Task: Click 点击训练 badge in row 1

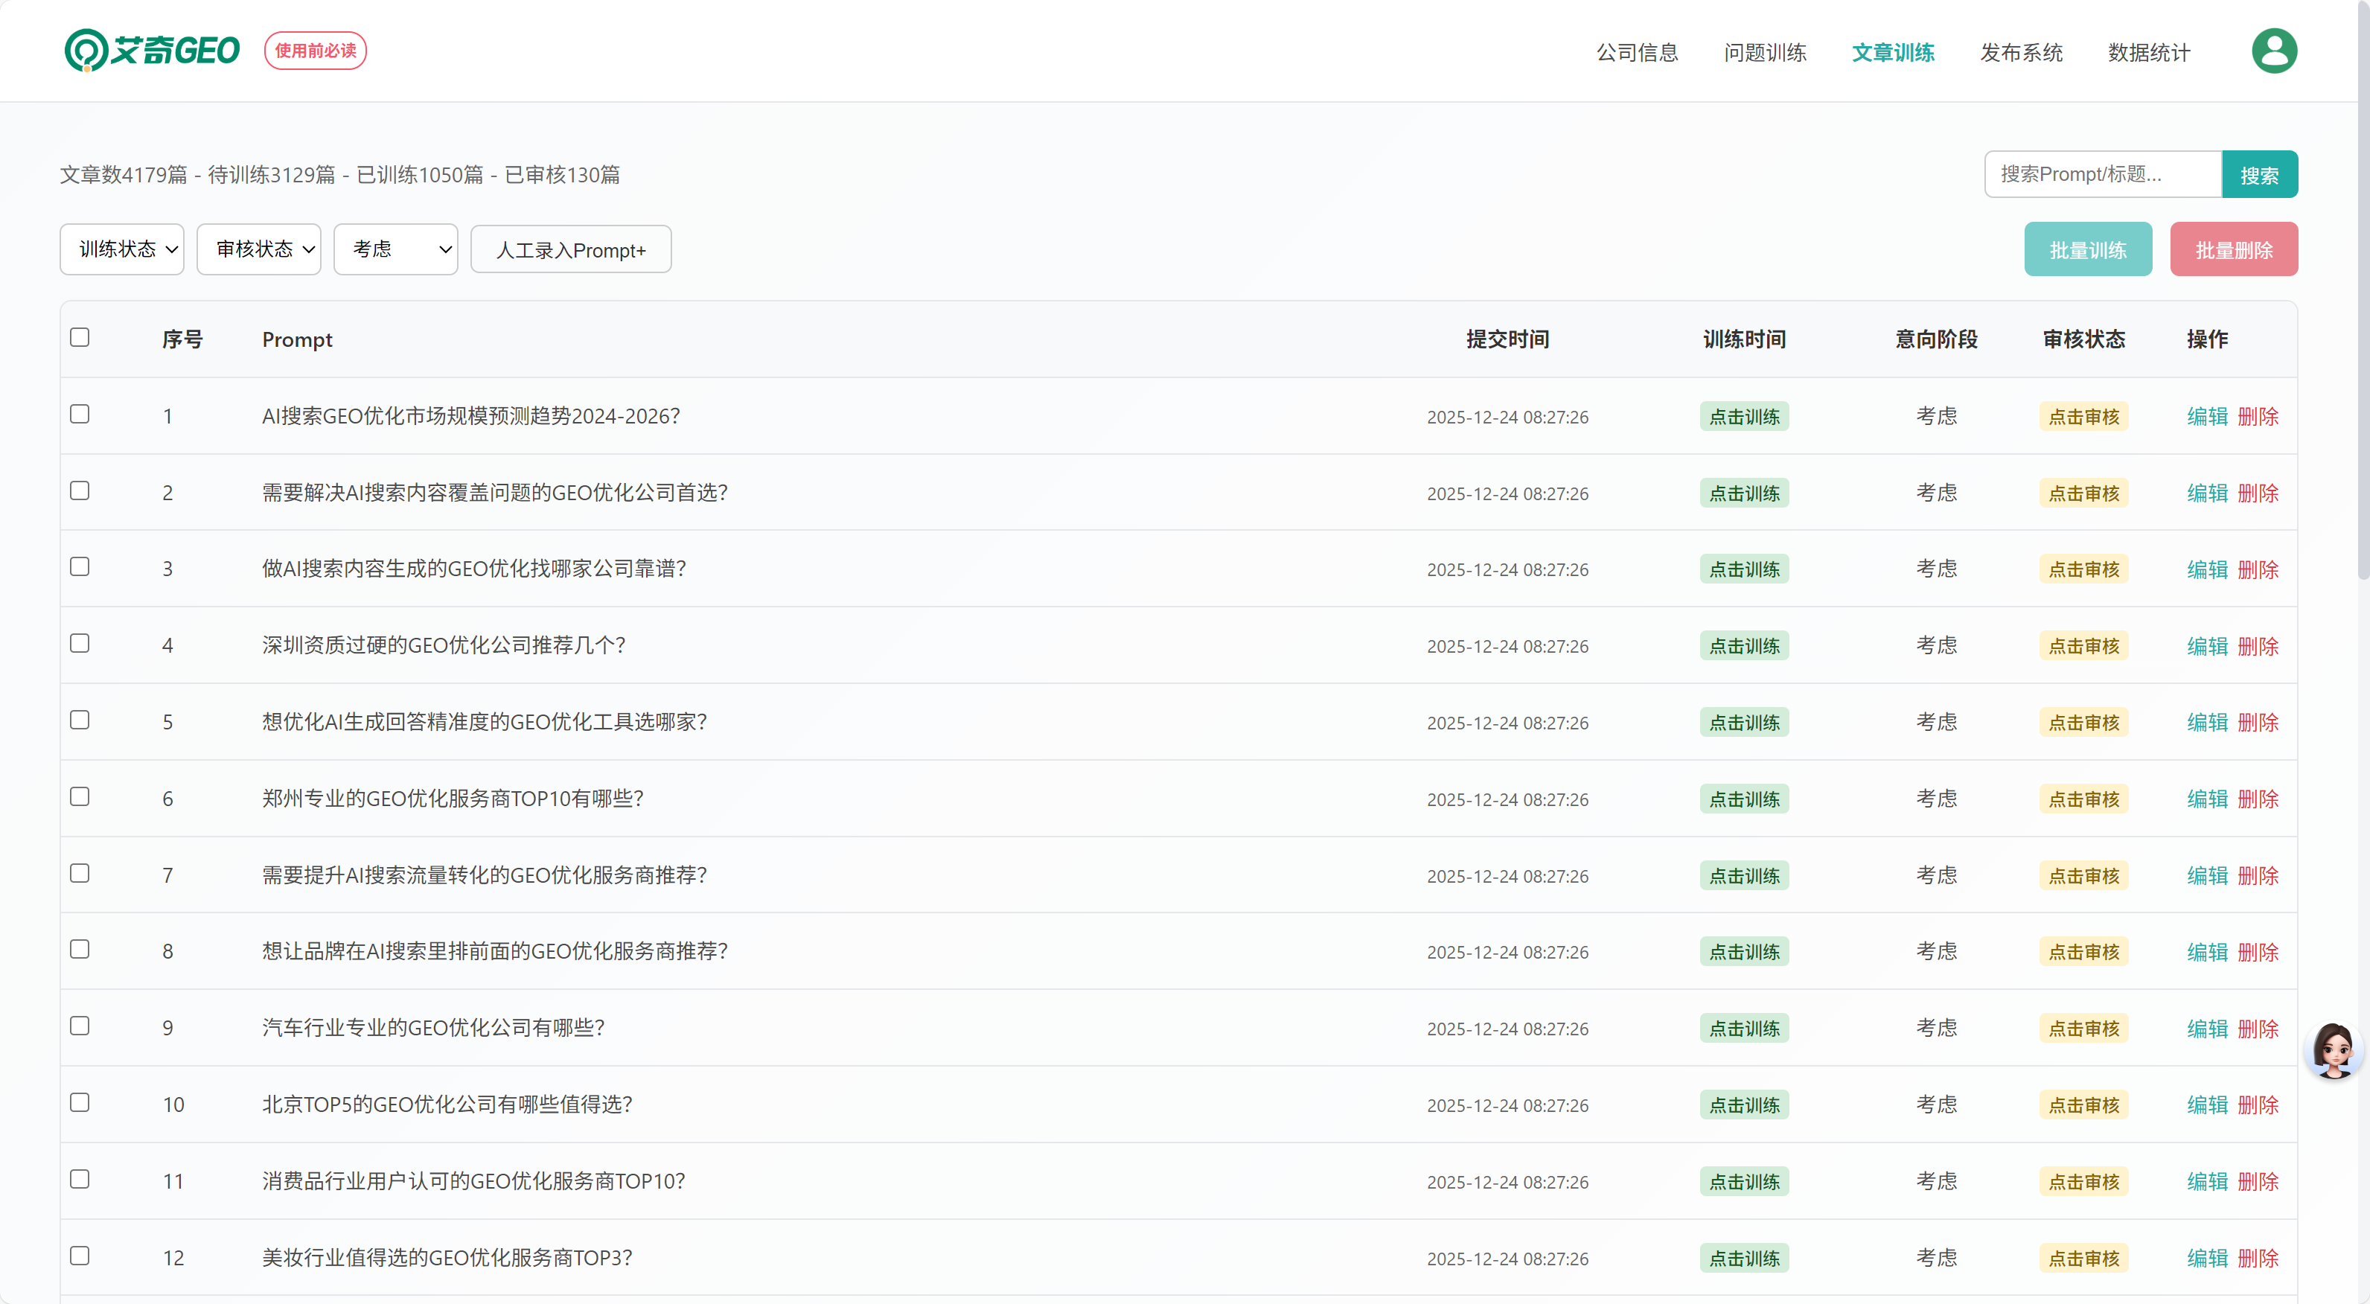Action: pyautogui.click(x=1743, y=416)
